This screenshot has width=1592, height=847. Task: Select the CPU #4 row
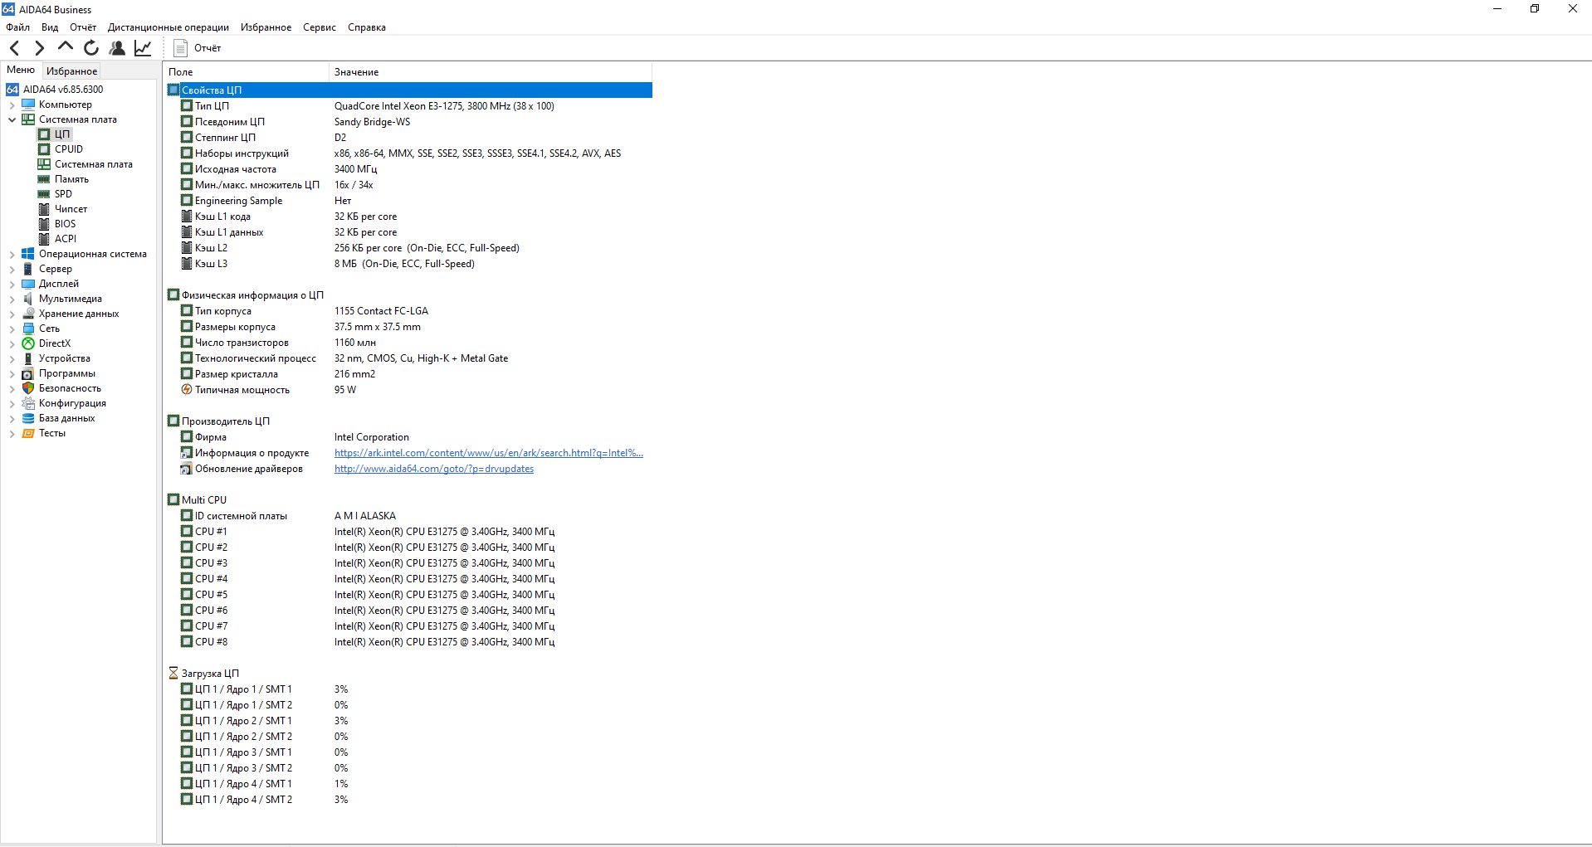[409, 579]
